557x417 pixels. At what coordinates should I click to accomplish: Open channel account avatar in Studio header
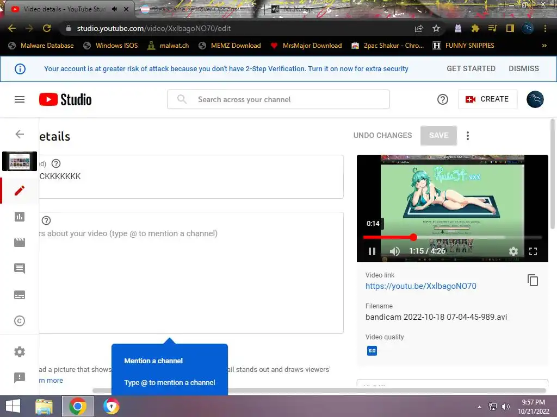point(535,99)
